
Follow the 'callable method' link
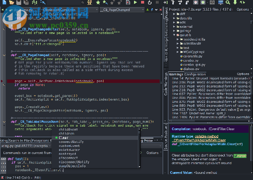click(x=206, y=136)
